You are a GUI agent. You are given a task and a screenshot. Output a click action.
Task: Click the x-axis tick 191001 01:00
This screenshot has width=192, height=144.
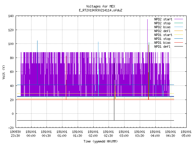tap(62, 134)
